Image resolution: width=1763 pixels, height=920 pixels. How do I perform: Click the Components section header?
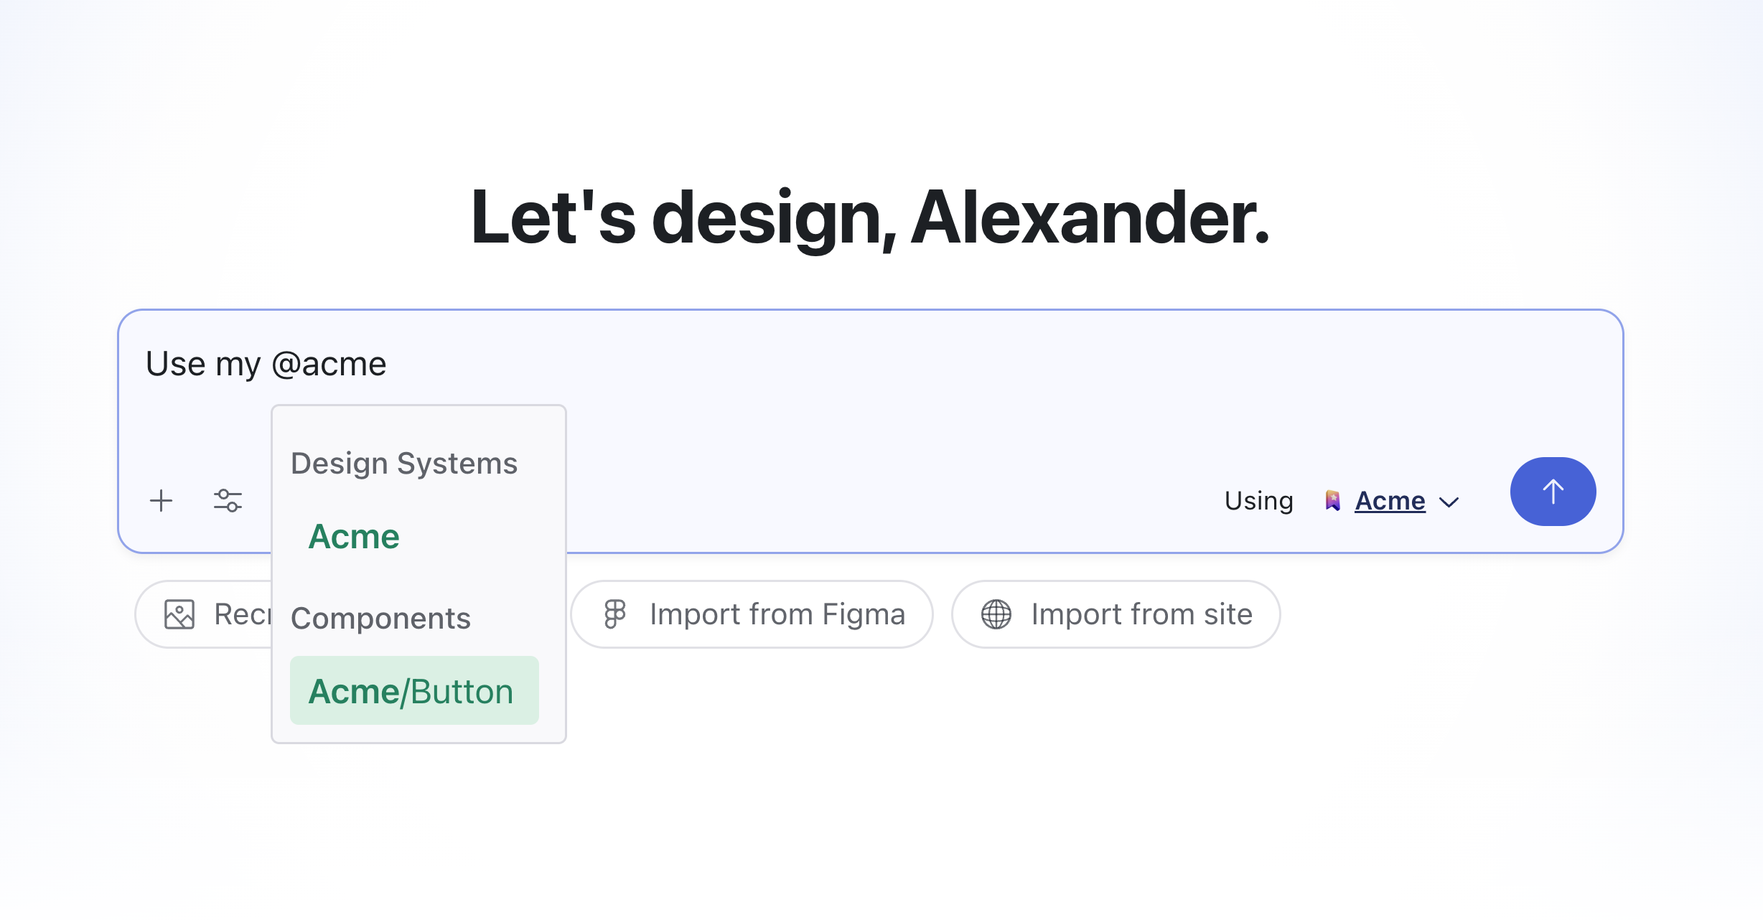380,618
